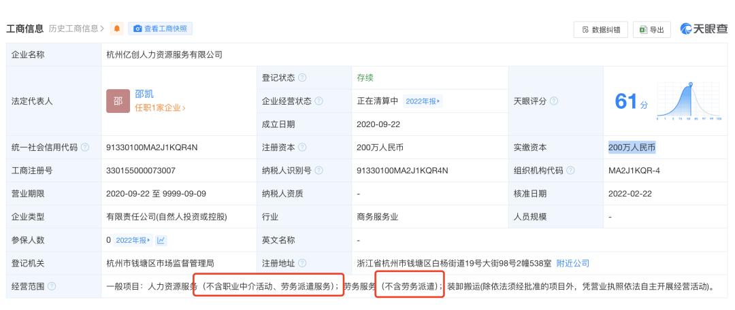Click the score distribution chart
The width and height of the screenshot is (735, 310).
689,101
